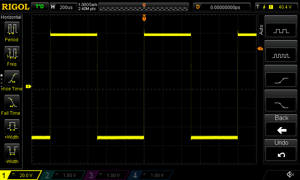This screenshot has width=300, height=180.
Task: Click the channel 1 ground level marker
Action: coord(28,87)
